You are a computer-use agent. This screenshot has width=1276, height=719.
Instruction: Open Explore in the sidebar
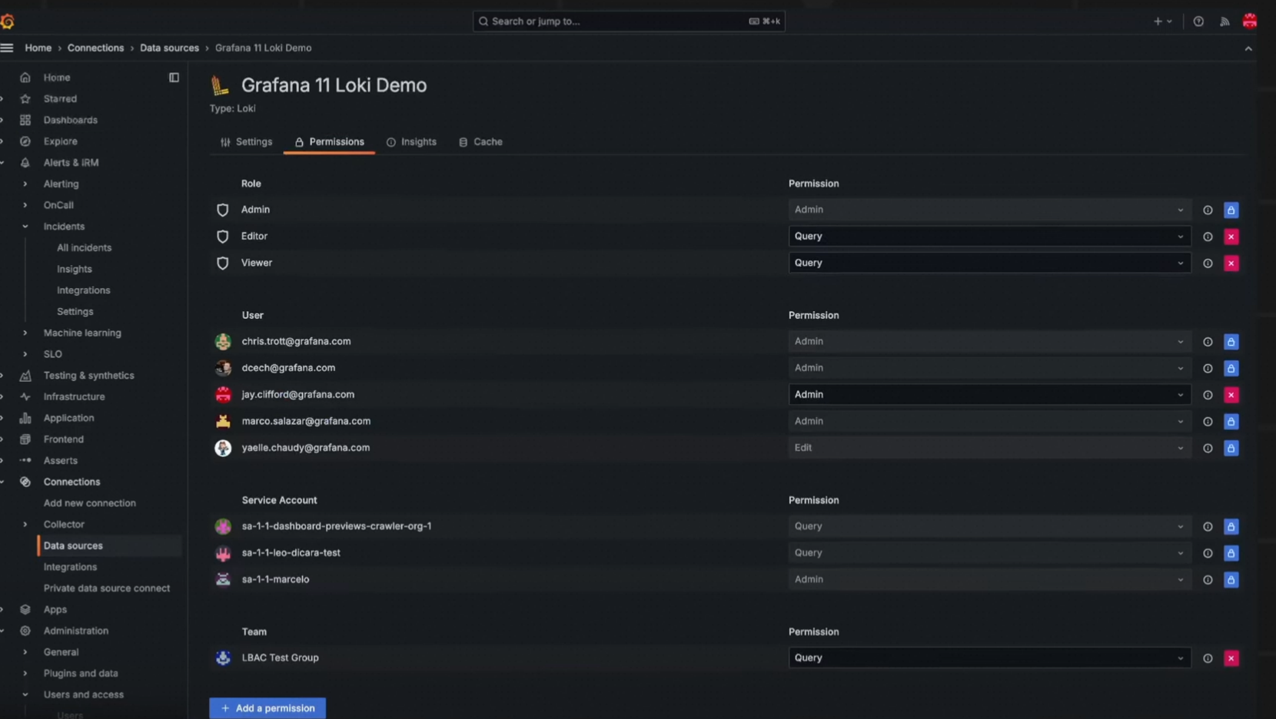[x=61, y=141]
